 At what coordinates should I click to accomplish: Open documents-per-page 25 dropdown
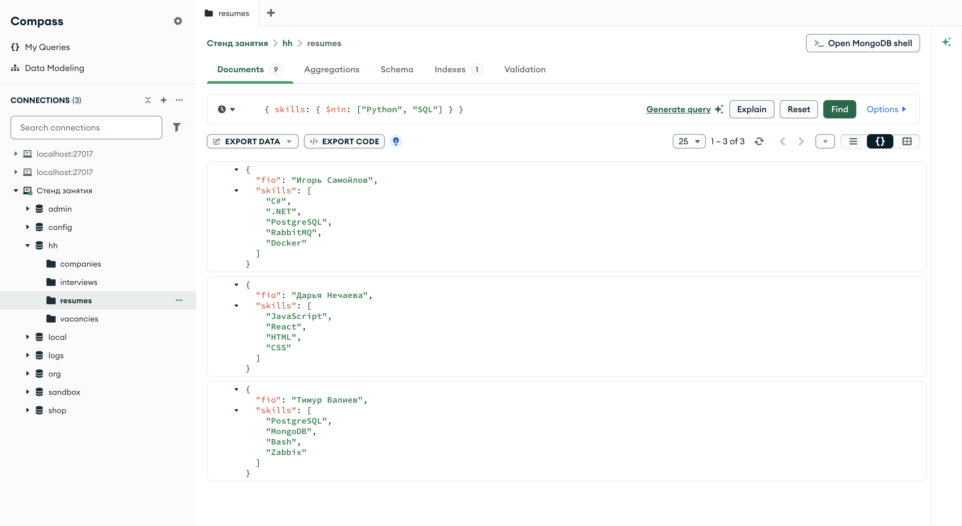pyautogui.click(x=689, y=142)
